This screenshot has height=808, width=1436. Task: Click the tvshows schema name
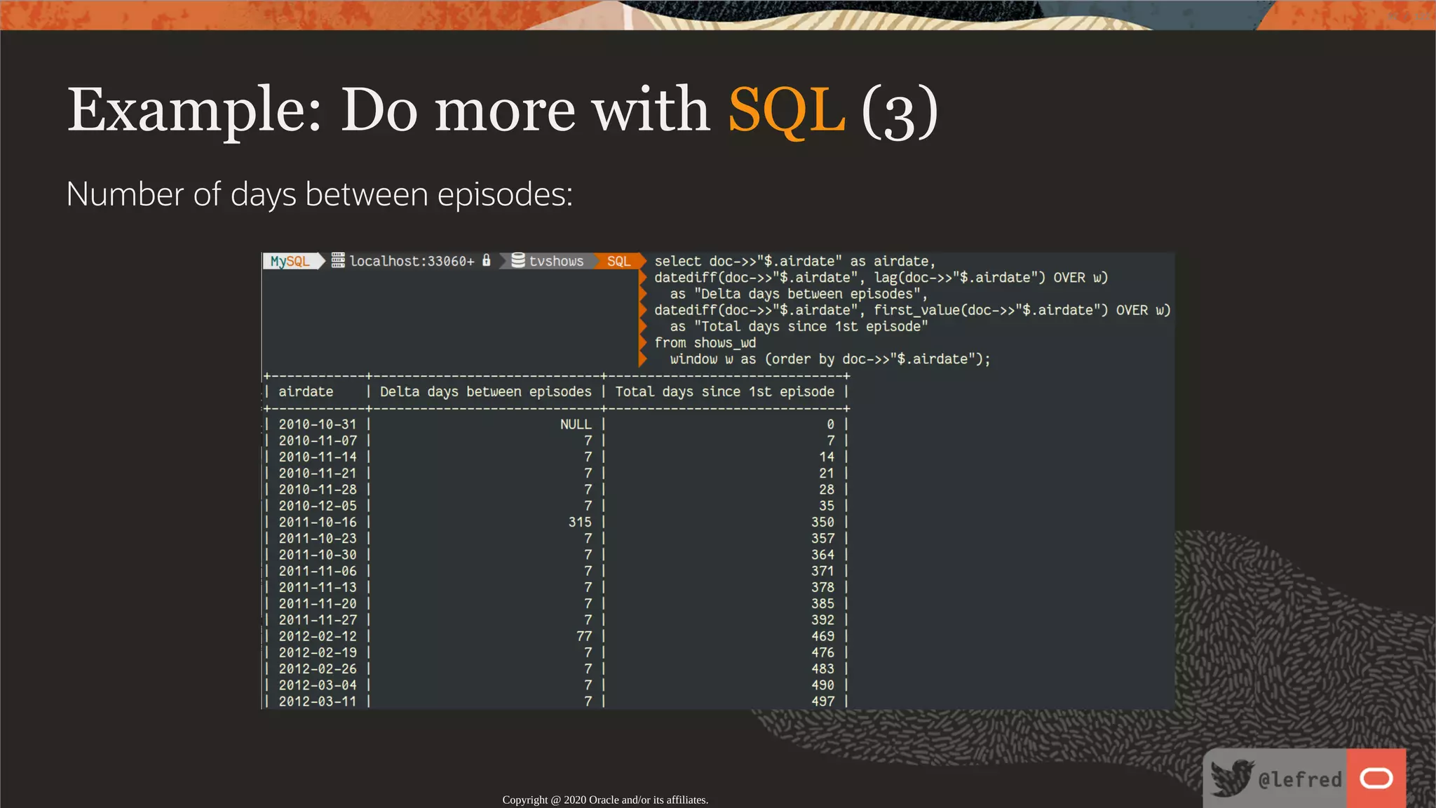point(556,261)
